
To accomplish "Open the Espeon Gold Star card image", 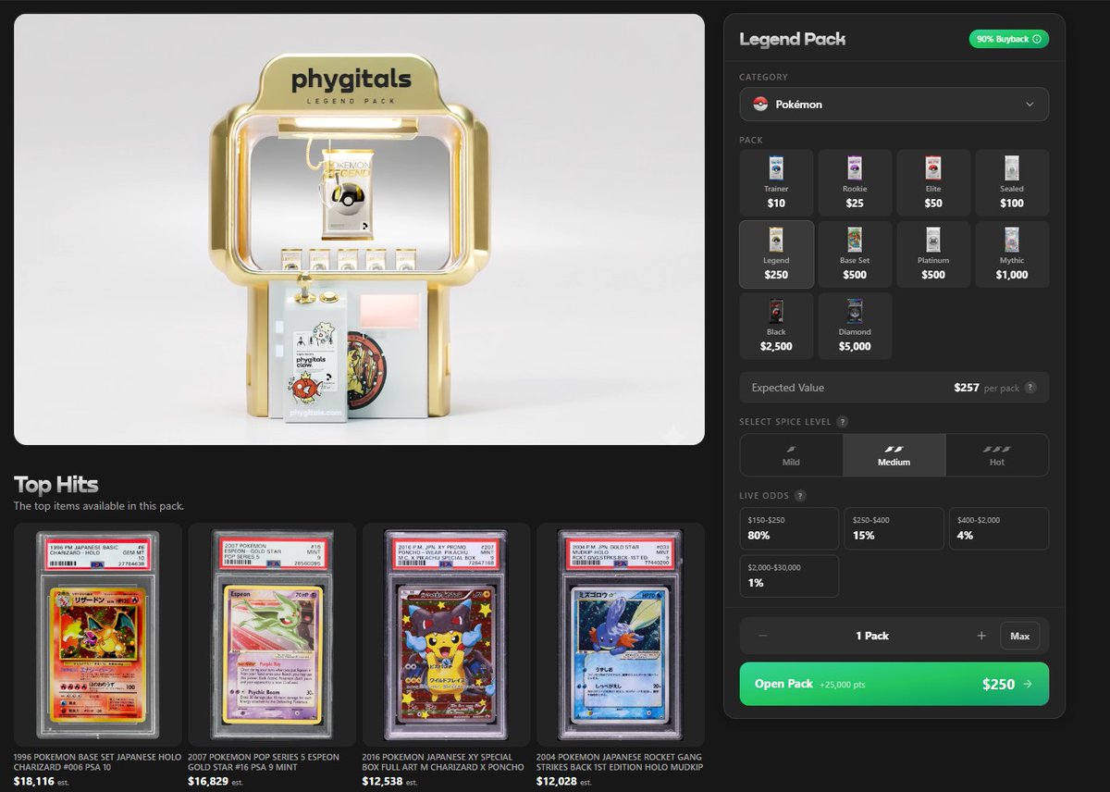I will click(272, 635).
